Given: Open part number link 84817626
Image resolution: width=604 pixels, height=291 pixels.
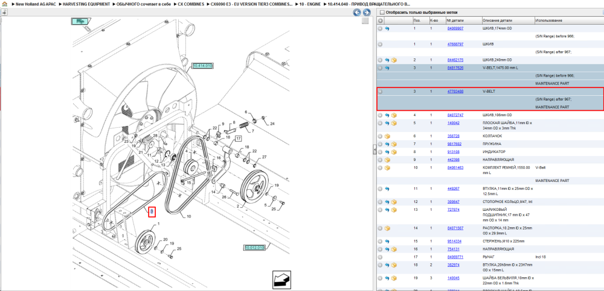Looking at the screenshot, I should point(455,68).
